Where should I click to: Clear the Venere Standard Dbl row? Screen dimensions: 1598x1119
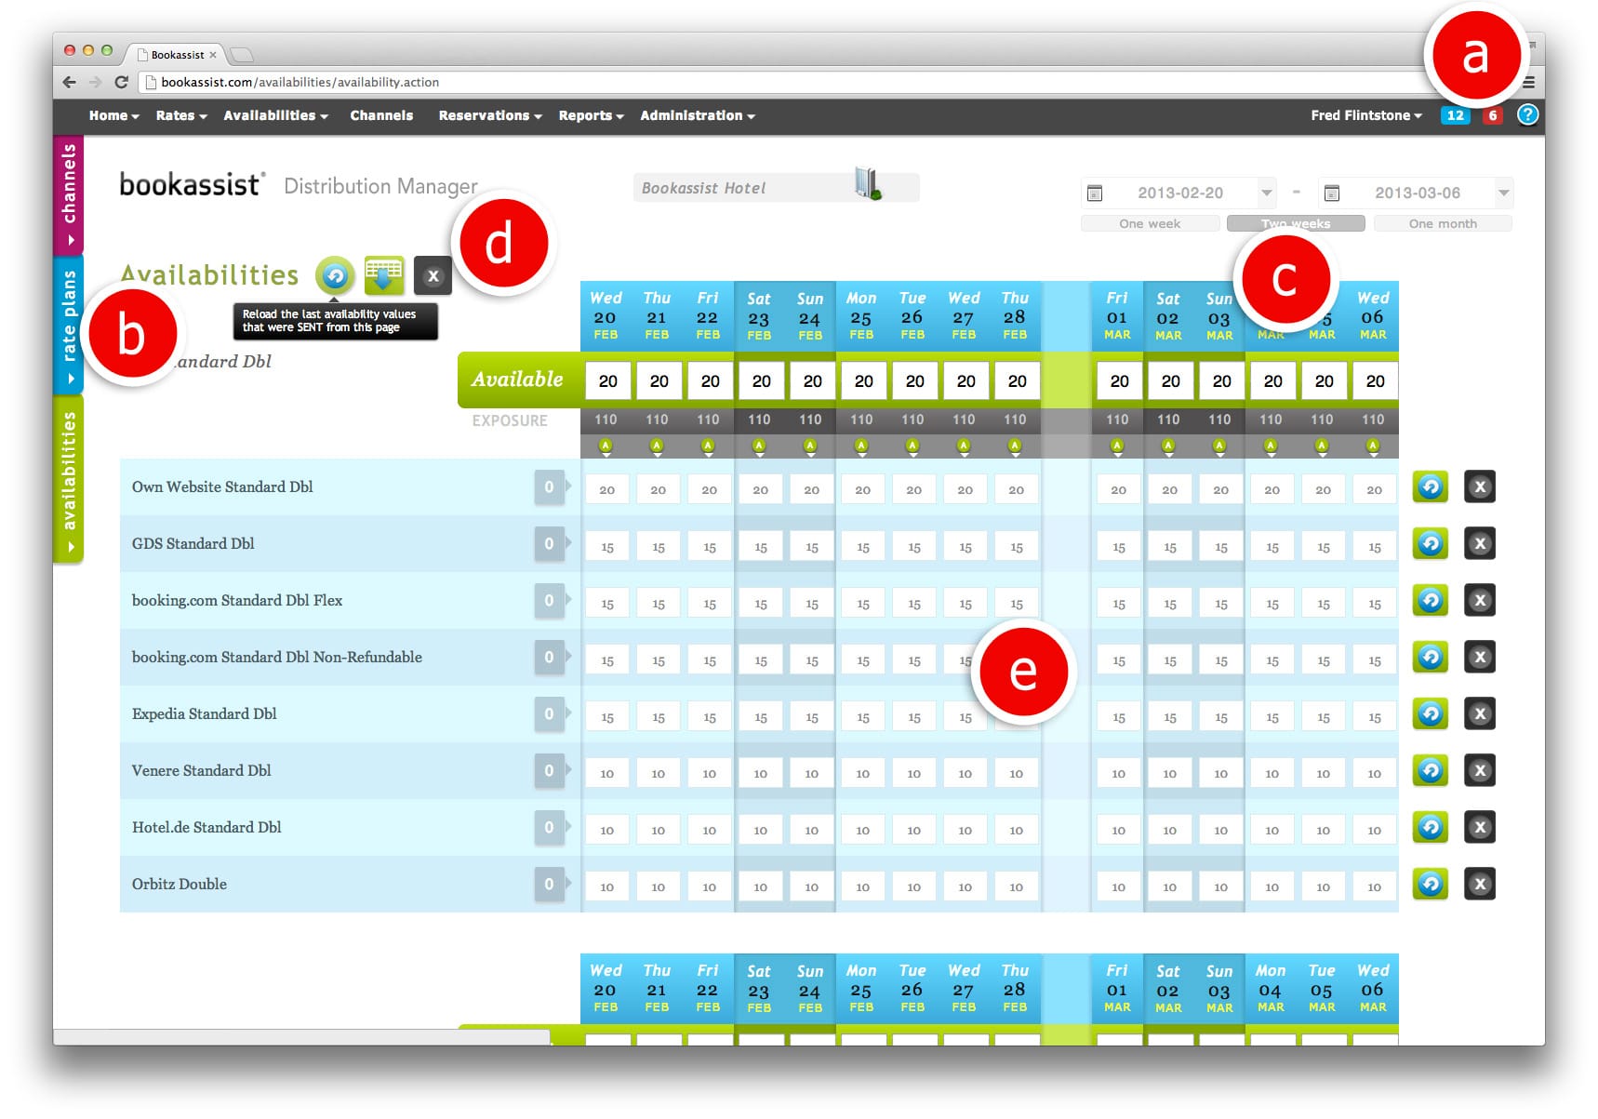pyautogui.click(x=1480, y=770)
